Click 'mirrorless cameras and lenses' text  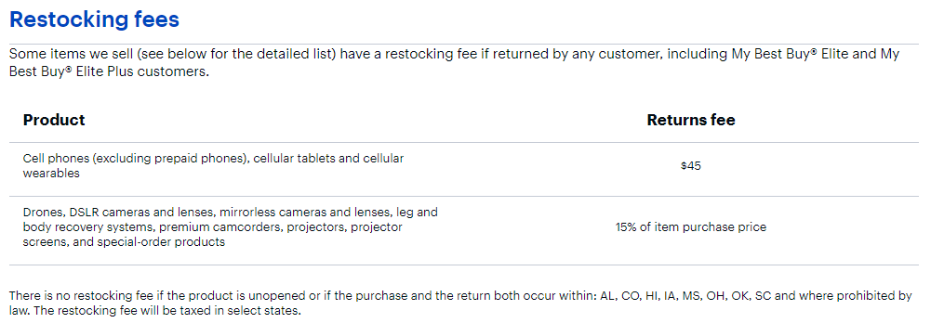(306, 213)
